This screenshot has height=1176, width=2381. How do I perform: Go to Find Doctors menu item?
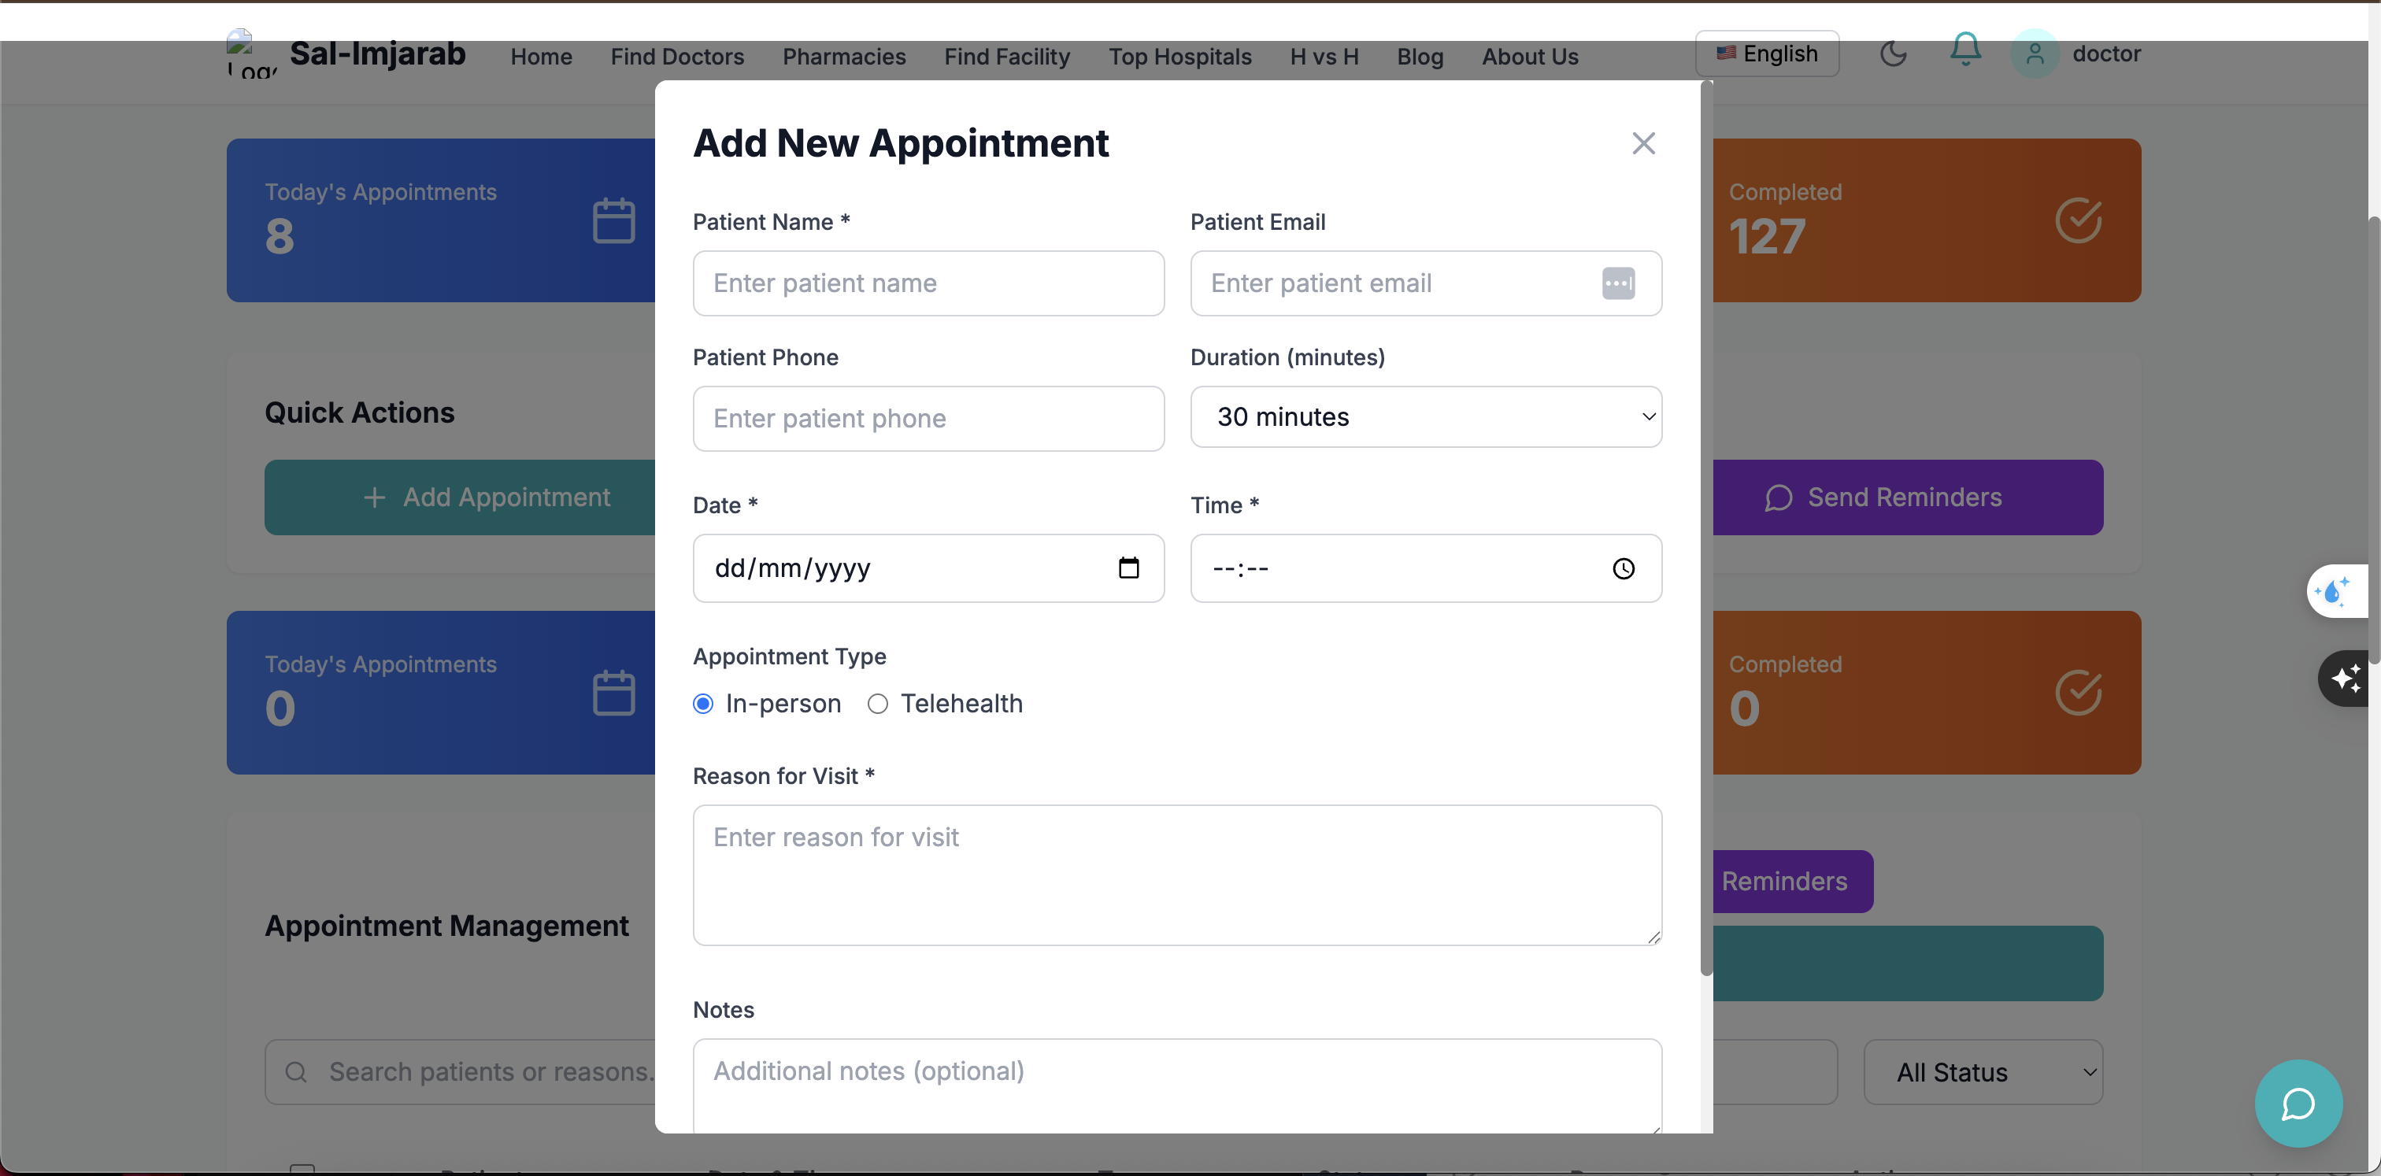[x=676, y=57]
